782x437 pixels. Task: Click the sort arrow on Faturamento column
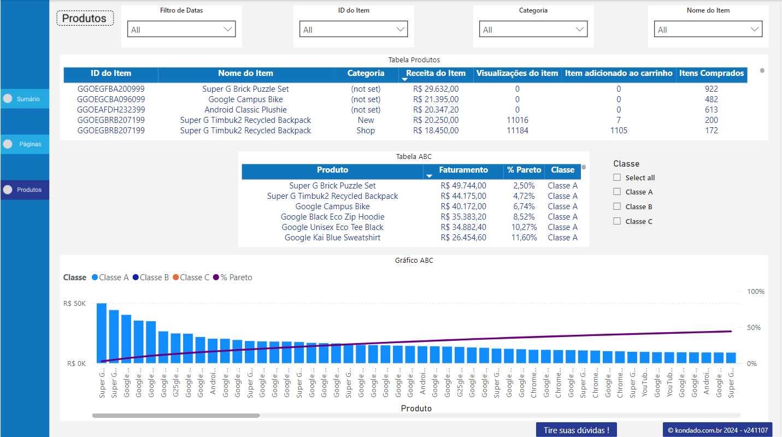click(430, 176)
